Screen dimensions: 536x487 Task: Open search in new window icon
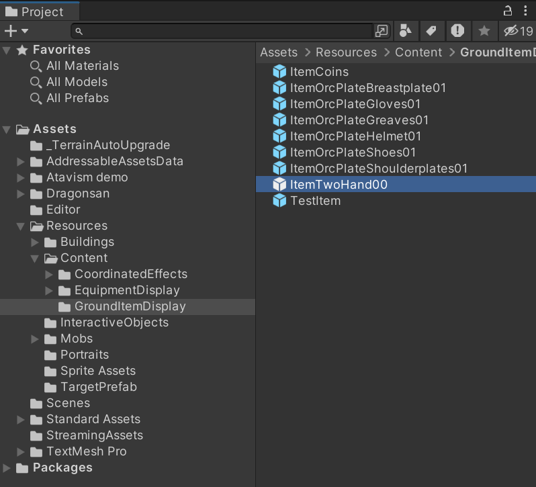tap(382, 31)
